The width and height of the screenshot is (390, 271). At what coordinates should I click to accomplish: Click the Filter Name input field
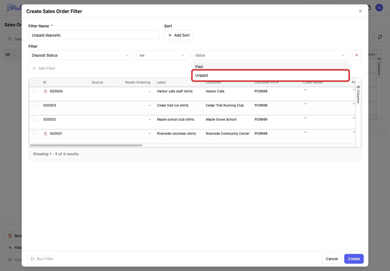pyautogui.click(x=94, y=35)
